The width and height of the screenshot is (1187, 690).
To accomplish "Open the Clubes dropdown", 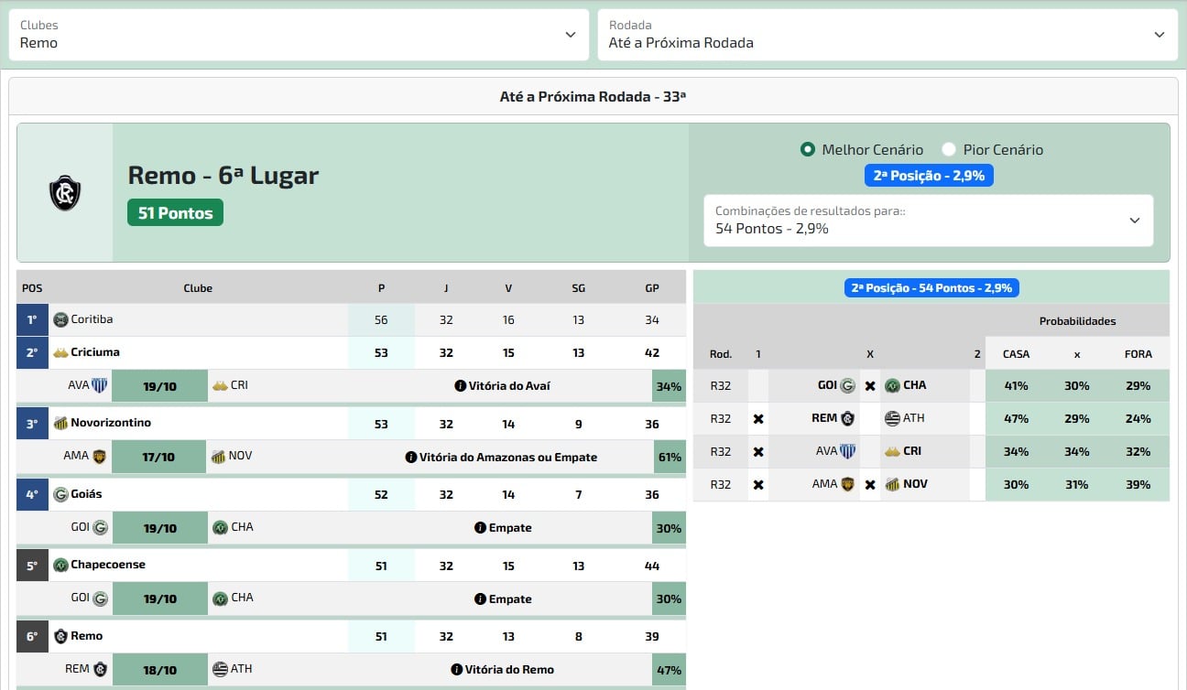I will [299, 35].
